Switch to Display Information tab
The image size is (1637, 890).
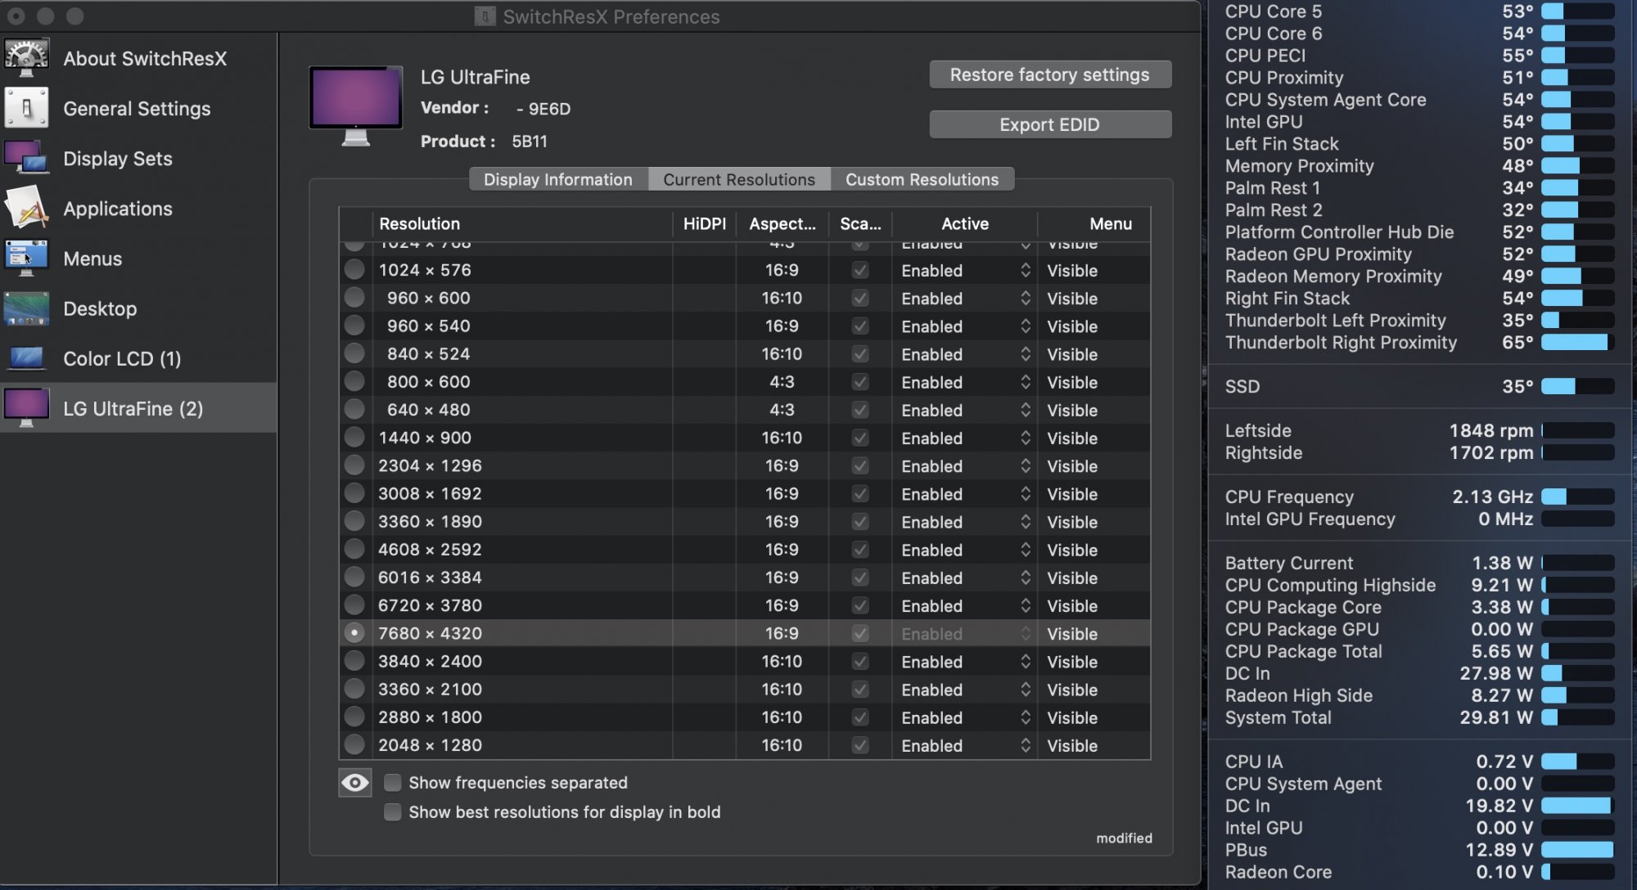pyautogui.click(x=558, y=179)
